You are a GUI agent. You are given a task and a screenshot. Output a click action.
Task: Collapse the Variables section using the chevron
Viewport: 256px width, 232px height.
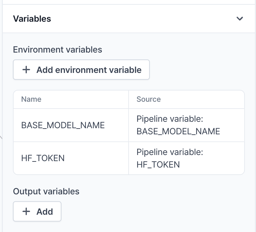[240, 19]
